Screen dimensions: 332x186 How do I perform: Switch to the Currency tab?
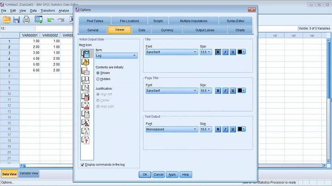167,30
